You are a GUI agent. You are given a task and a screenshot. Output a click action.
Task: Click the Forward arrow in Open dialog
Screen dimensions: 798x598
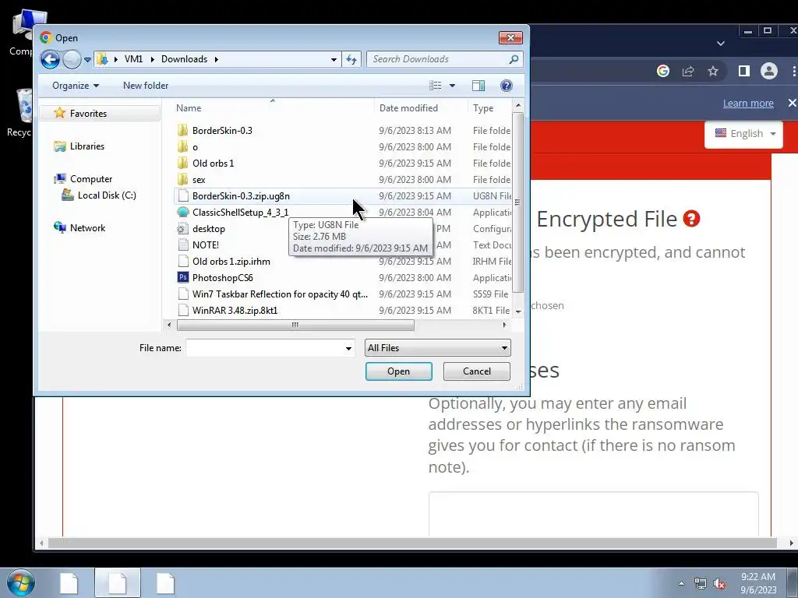coord(72,59)
